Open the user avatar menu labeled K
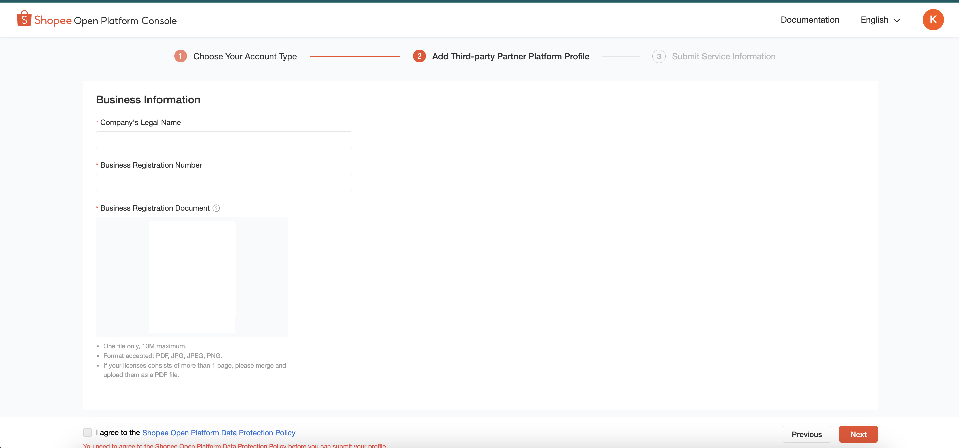This screenshot has width=959, height=448. coord(933,20)
